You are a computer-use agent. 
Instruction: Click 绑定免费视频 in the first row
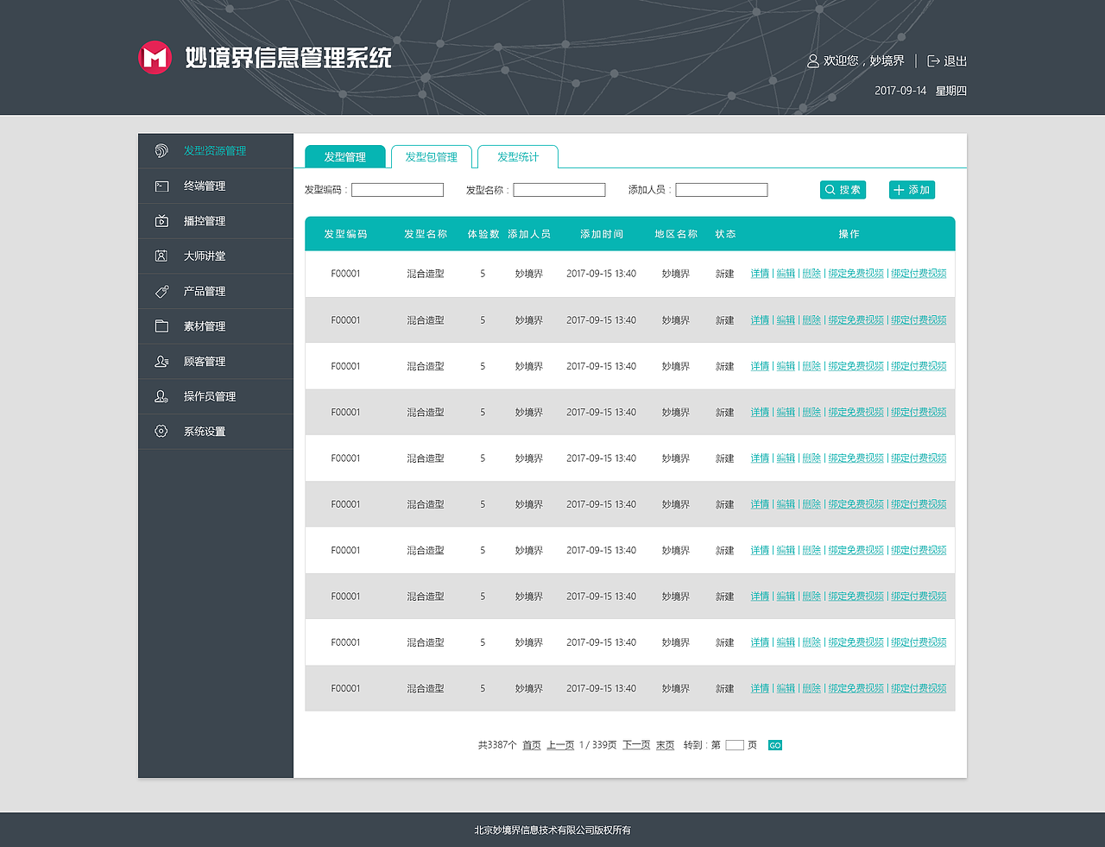pos(856,273)
